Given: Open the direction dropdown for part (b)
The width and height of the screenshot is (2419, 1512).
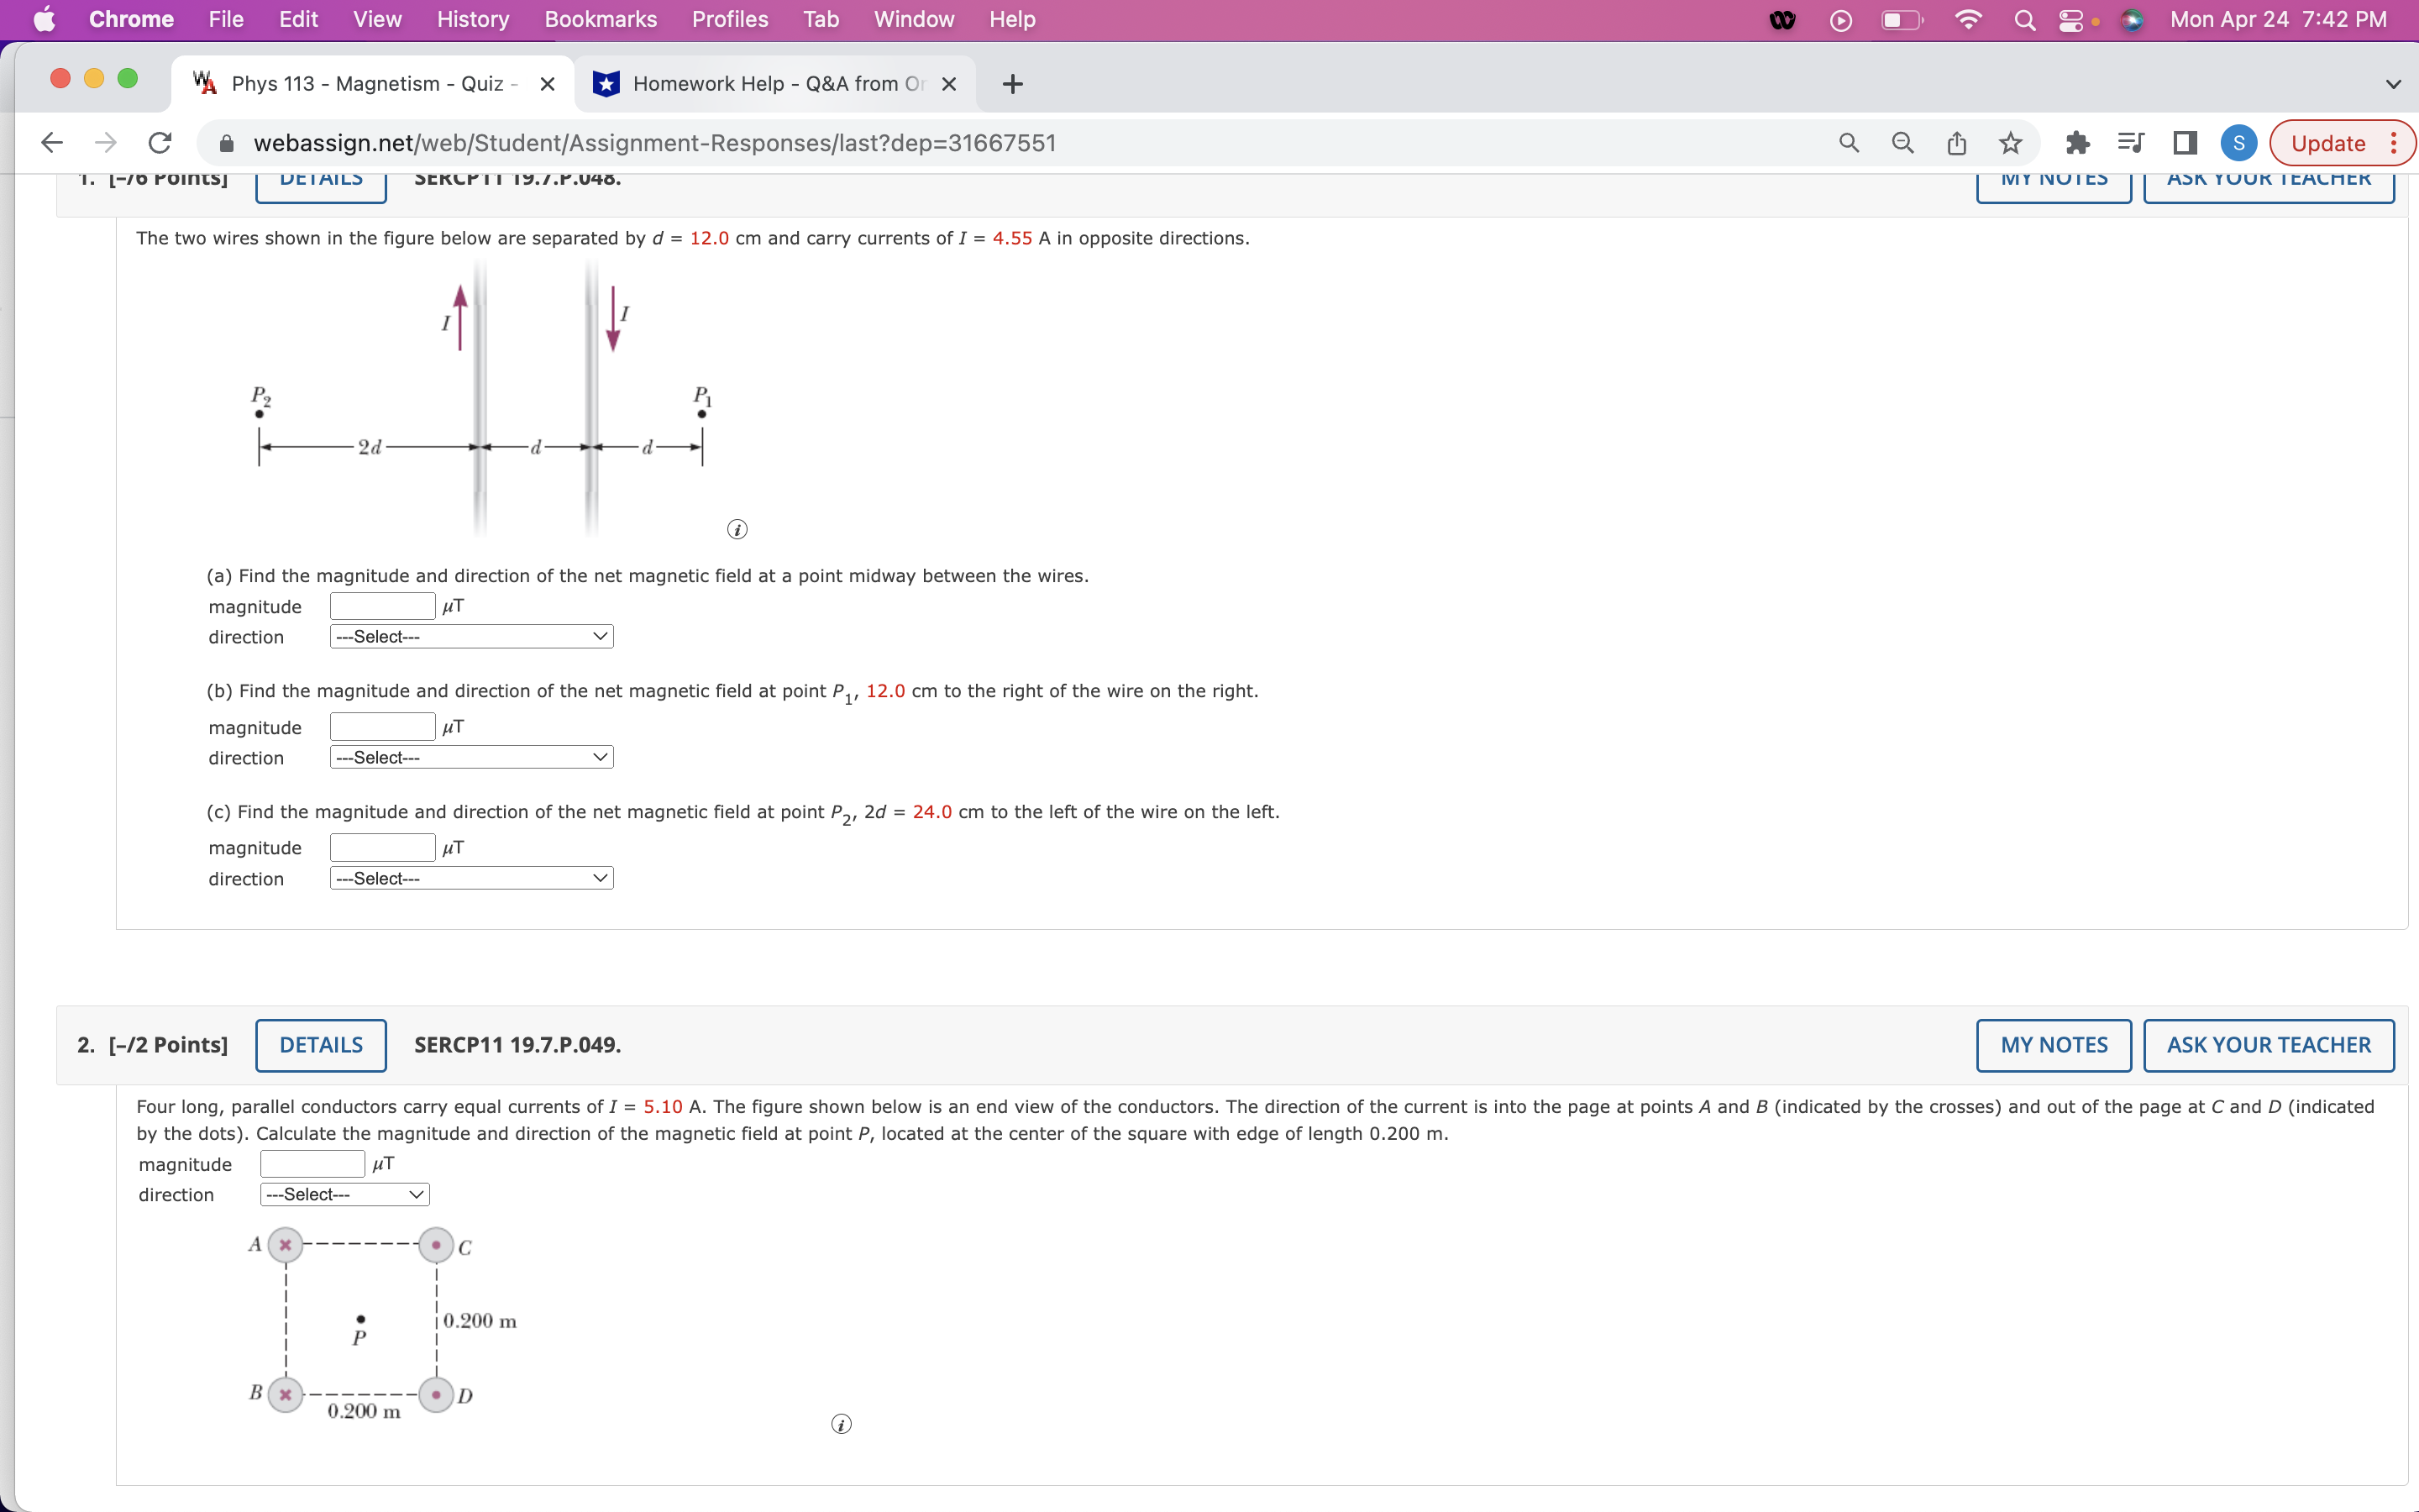Looking at the screenshot, I should [470, 757].
